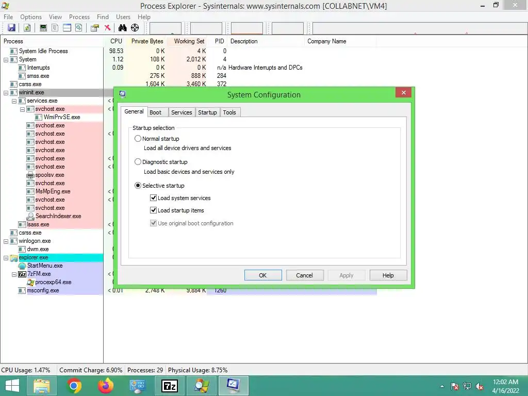Collapse the wininit.exe tree node
Image resolution: width=528 pixels, height=396 pixels.
[x=6, y=93]
